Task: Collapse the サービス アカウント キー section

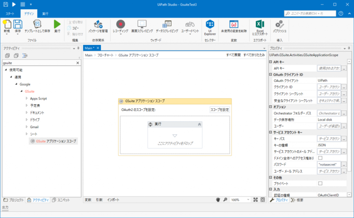Action: click(270, 132)
